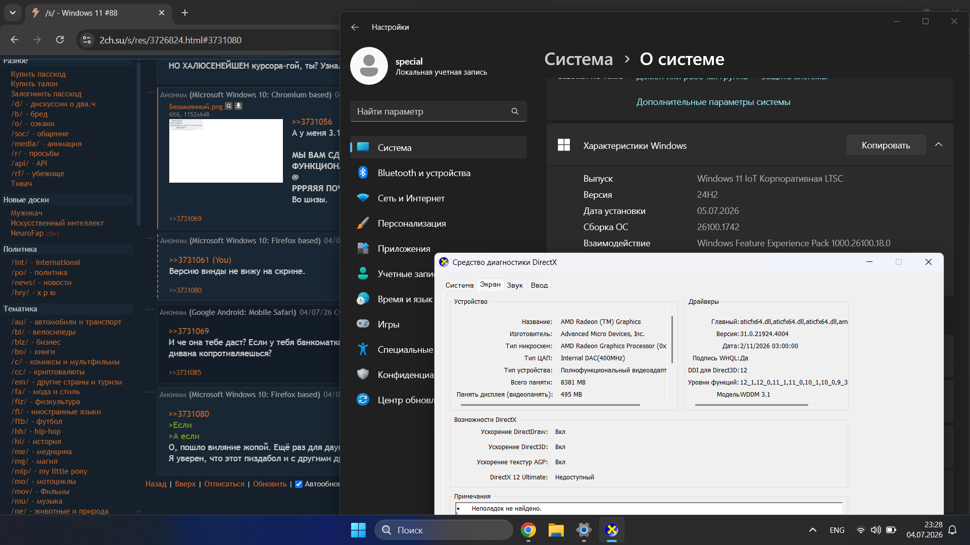Reload the 2ch page in Chrome
Viewport: 970px width, 545px height.
tap(60, 40)
